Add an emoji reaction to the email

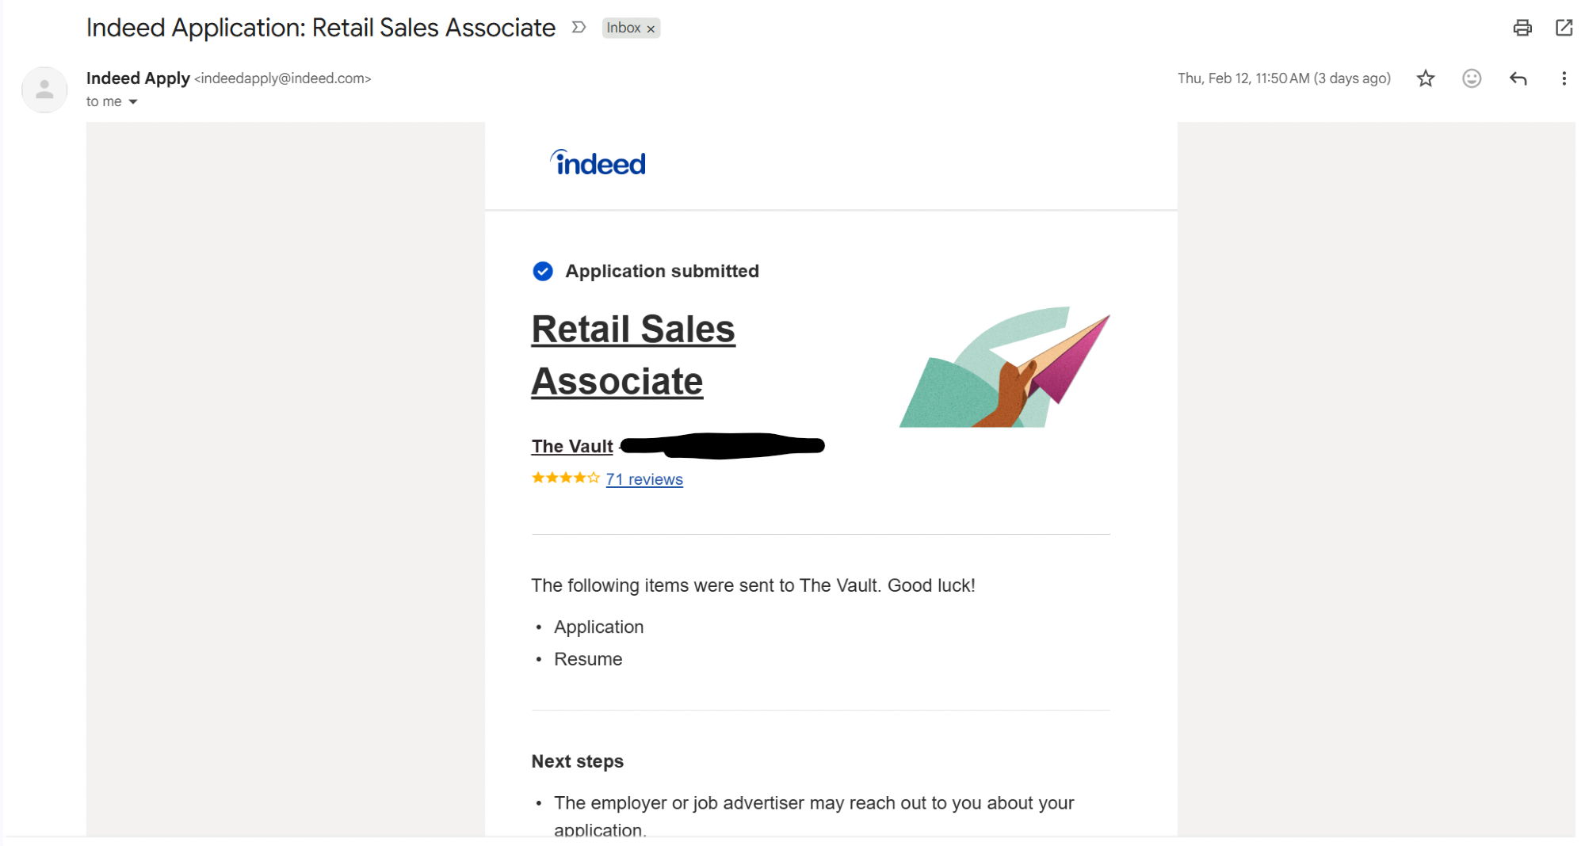click(1472, 78)
